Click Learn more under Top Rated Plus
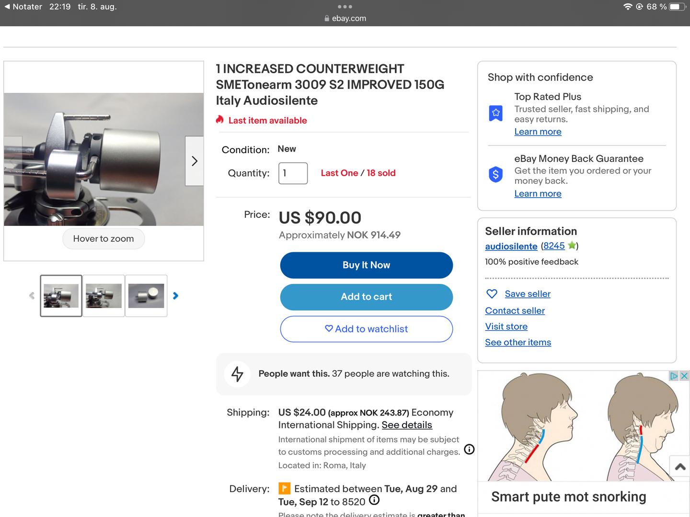This screenshot has width=690, height=517. (538, 132)
